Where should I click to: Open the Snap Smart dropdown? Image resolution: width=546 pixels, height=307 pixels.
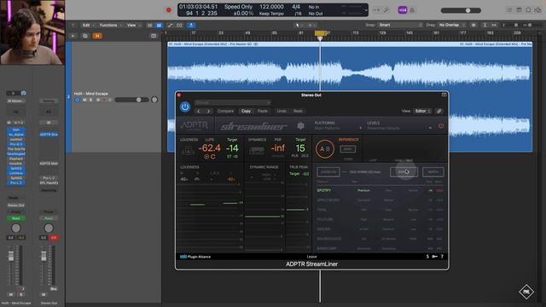[400, 25]
